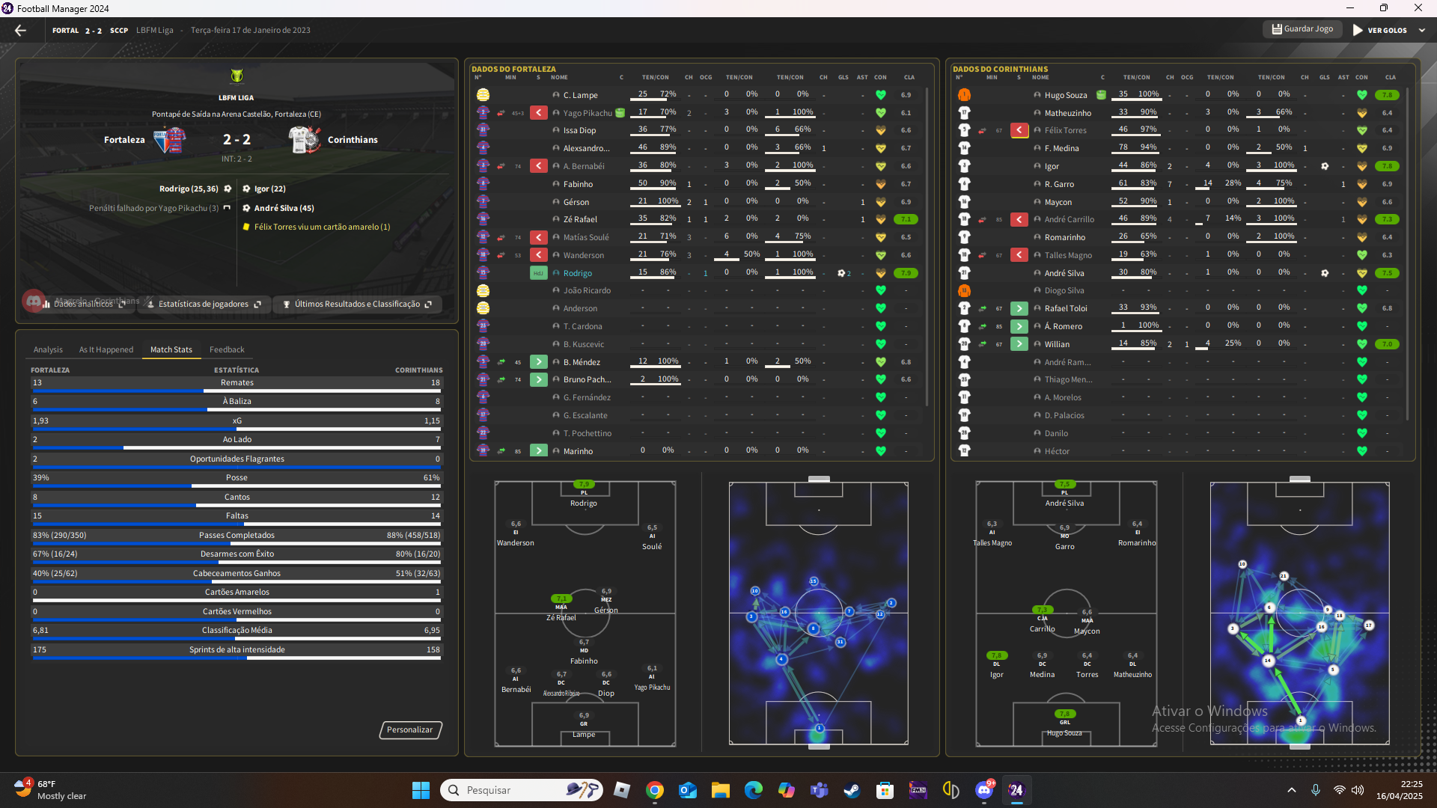Viewport: 1437px width, 808px height.
Task: Click the info icon beside Rodrigo's name
Action: click(x=556, y=273)
